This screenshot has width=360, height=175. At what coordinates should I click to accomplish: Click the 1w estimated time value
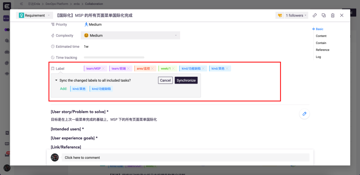pyautogui.click(x=86, y=47)
